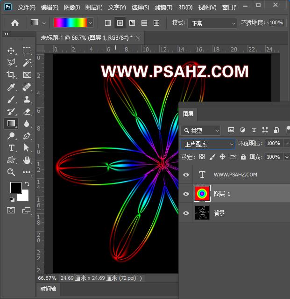Open the Edit Toolbar three-dots menu
The image size is (290, 299).
click(27, 172)
